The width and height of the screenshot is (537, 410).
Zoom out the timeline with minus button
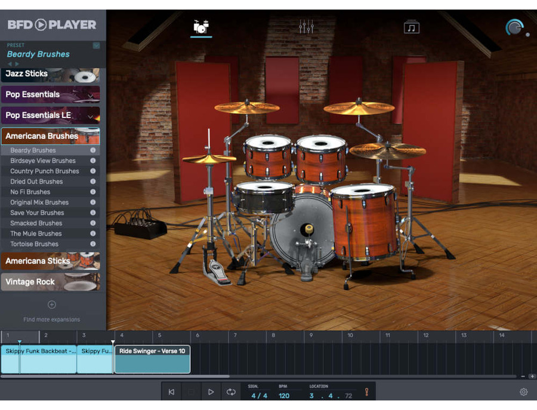(523, 377)
